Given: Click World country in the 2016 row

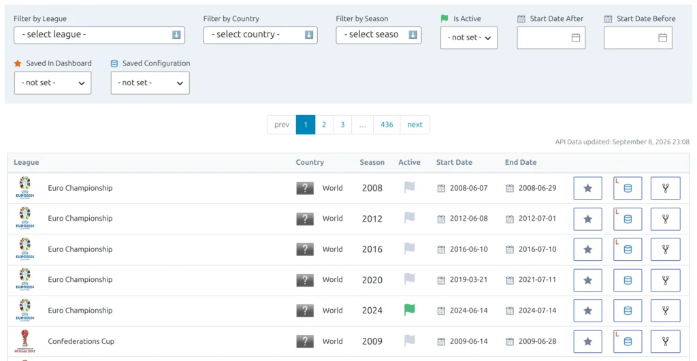Looking at the screenshot, I should (332, 249).
